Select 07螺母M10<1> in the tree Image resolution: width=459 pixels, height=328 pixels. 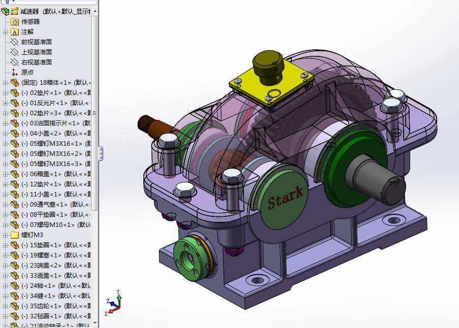coord(52,224)
